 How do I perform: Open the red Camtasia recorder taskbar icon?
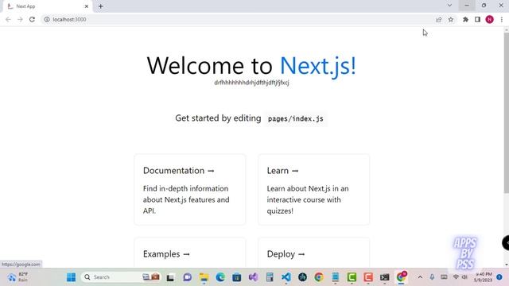[368, 277]
